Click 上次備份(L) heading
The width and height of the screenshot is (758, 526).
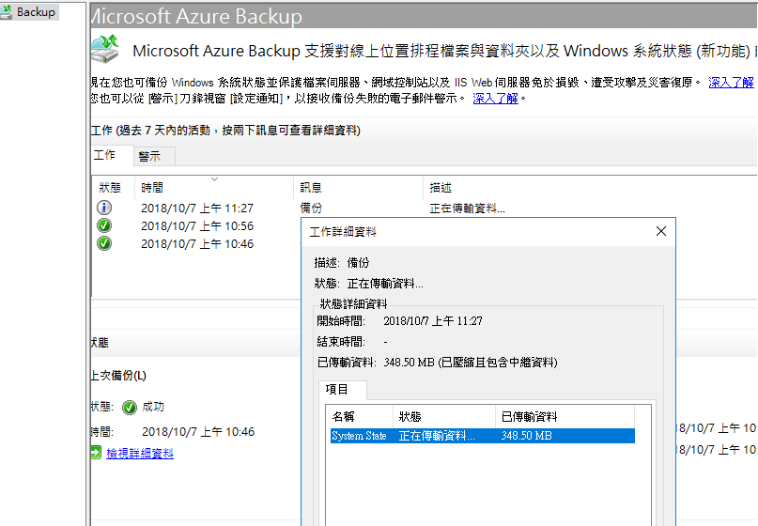click(x=118, y=375)
